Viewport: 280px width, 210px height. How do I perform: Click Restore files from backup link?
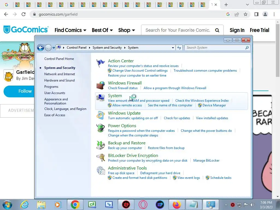point(166,148)
